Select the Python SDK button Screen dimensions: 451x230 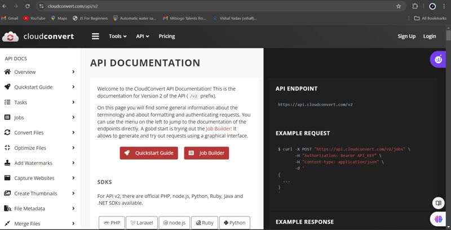[235, 223]
